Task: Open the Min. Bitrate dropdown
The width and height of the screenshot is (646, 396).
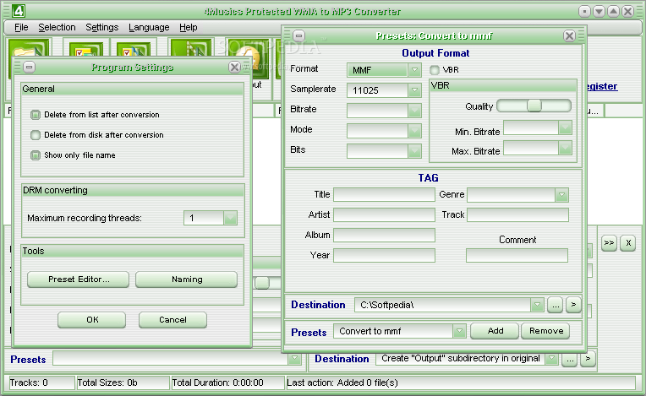Action: [565, 127]
